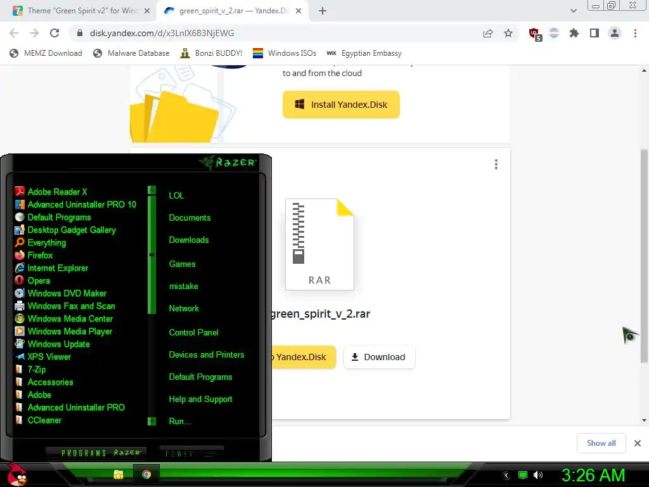The width and height of the screenshot is (649, 487).
Task: Open the mistake folder link
Action: (183, 286)
